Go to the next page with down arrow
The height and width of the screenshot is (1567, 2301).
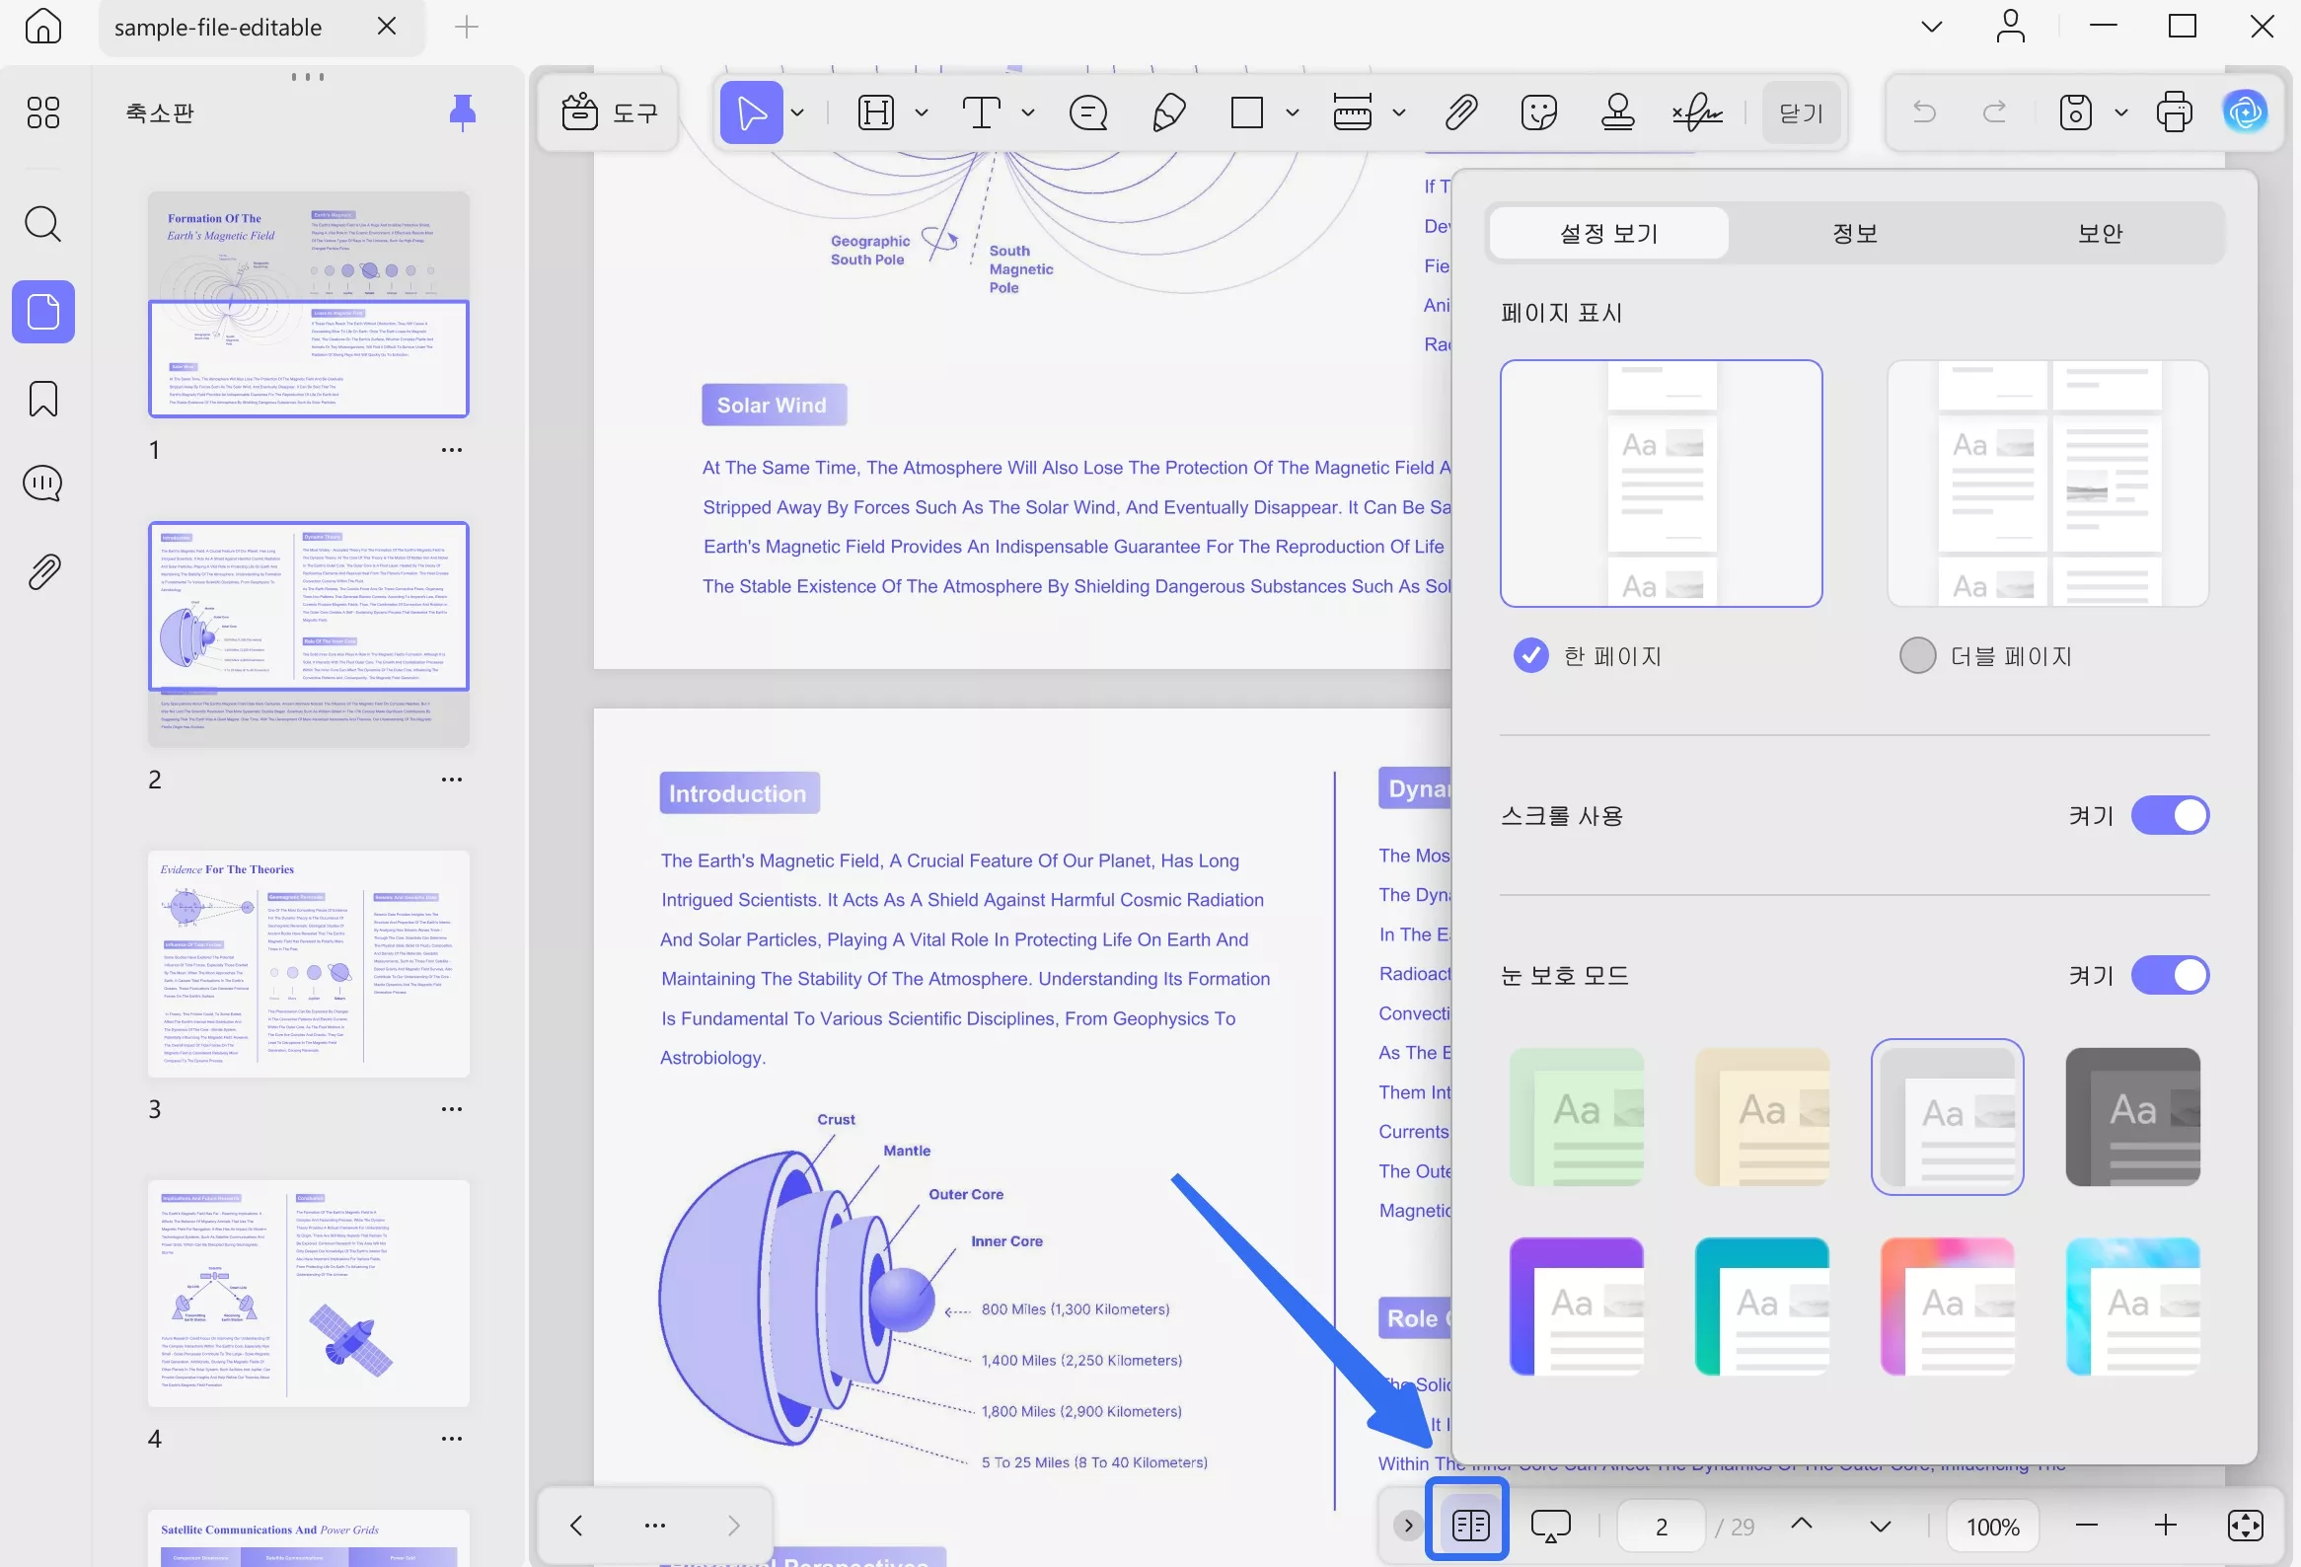pos(1881,1526)
